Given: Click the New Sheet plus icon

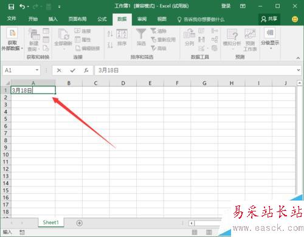Looking at the screenshot, I should tap(80, 223).
